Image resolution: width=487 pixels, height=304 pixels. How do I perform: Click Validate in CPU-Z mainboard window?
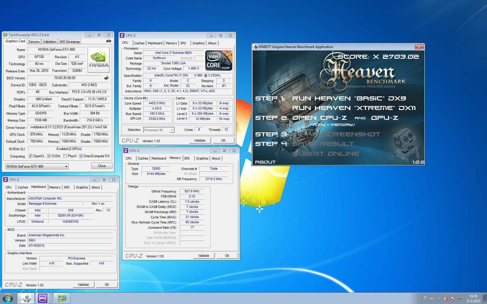pyautogui.click(x=83, y=285)
